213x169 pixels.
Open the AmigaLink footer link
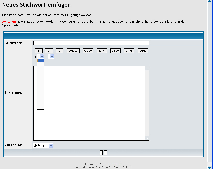click(x=115, y=164)
